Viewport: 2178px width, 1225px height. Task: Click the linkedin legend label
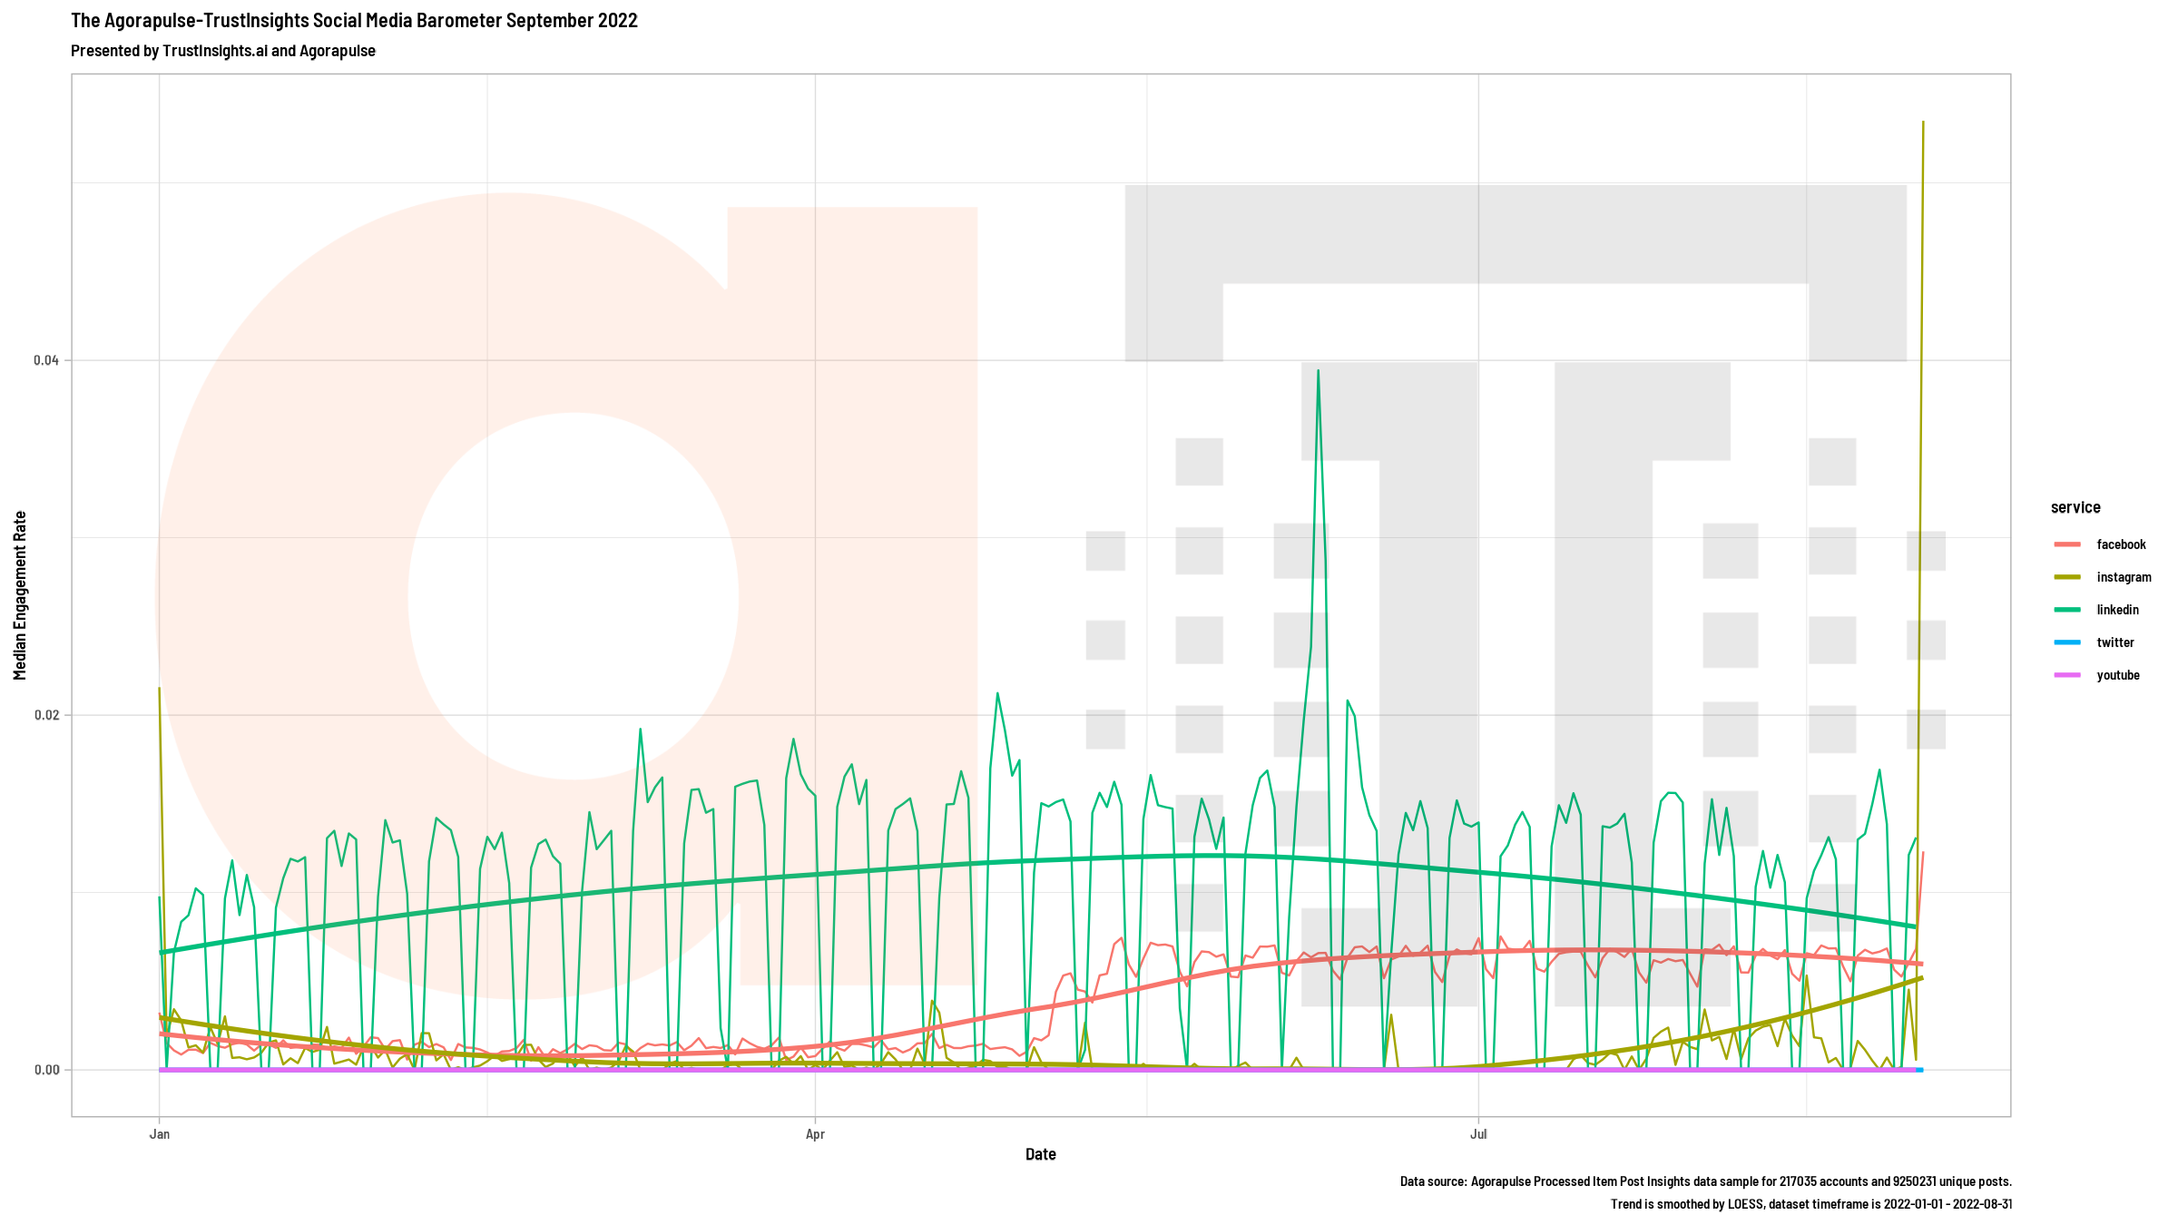[x=2117, y=610]
